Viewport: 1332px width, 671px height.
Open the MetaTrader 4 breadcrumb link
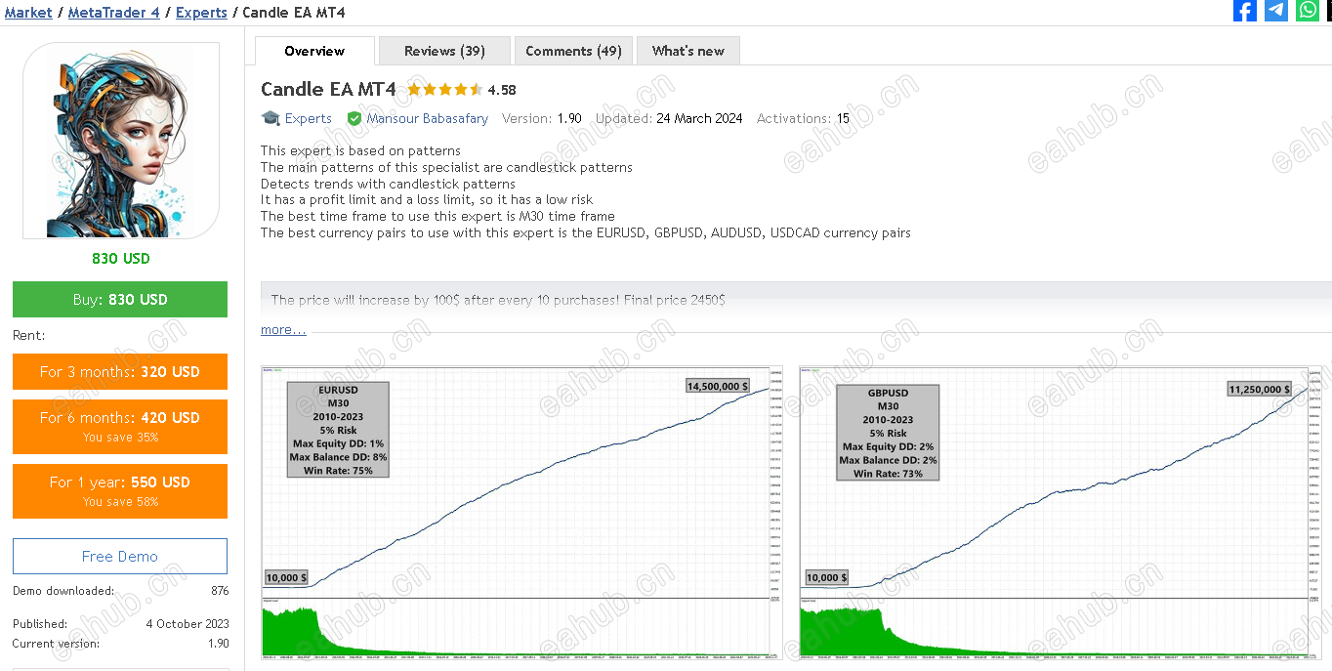coord(114,13)
